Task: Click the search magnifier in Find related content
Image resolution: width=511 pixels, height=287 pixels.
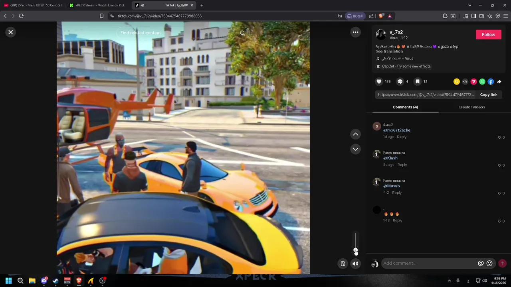Action: [242, 33]
